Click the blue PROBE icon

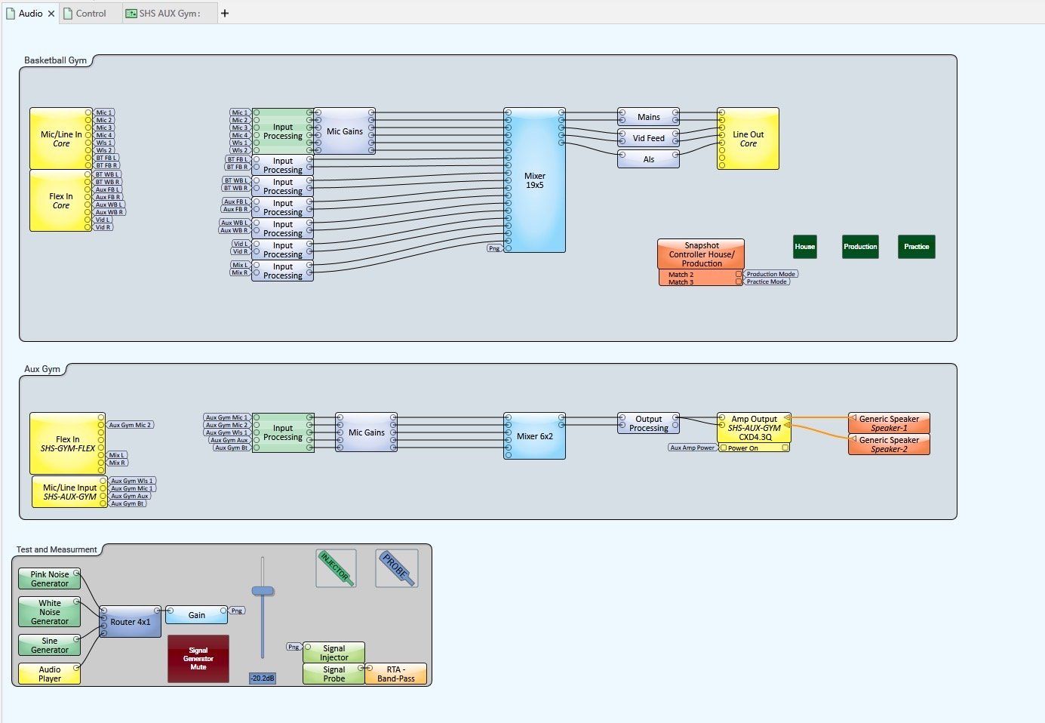coord(397,568)
